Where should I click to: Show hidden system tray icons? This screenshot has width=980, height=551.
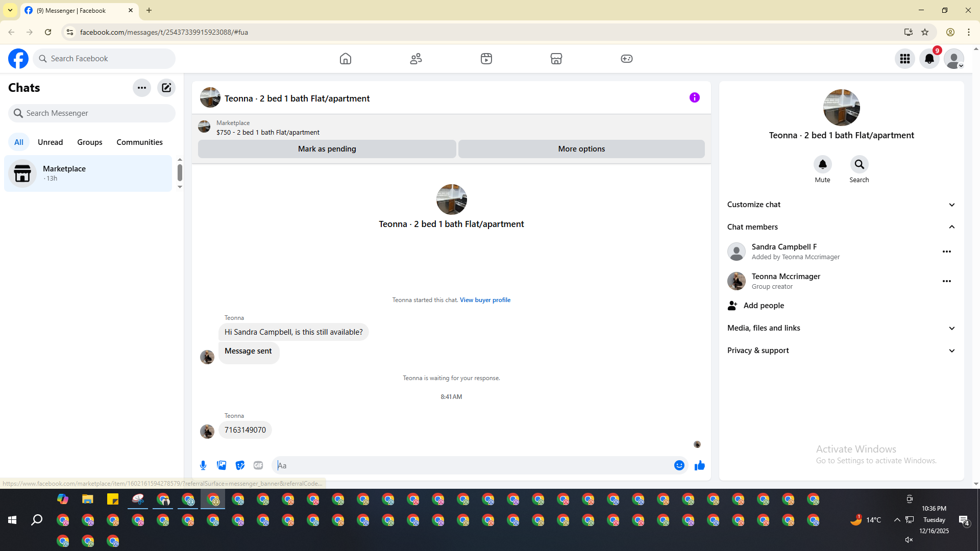click(x=897, y=520)
